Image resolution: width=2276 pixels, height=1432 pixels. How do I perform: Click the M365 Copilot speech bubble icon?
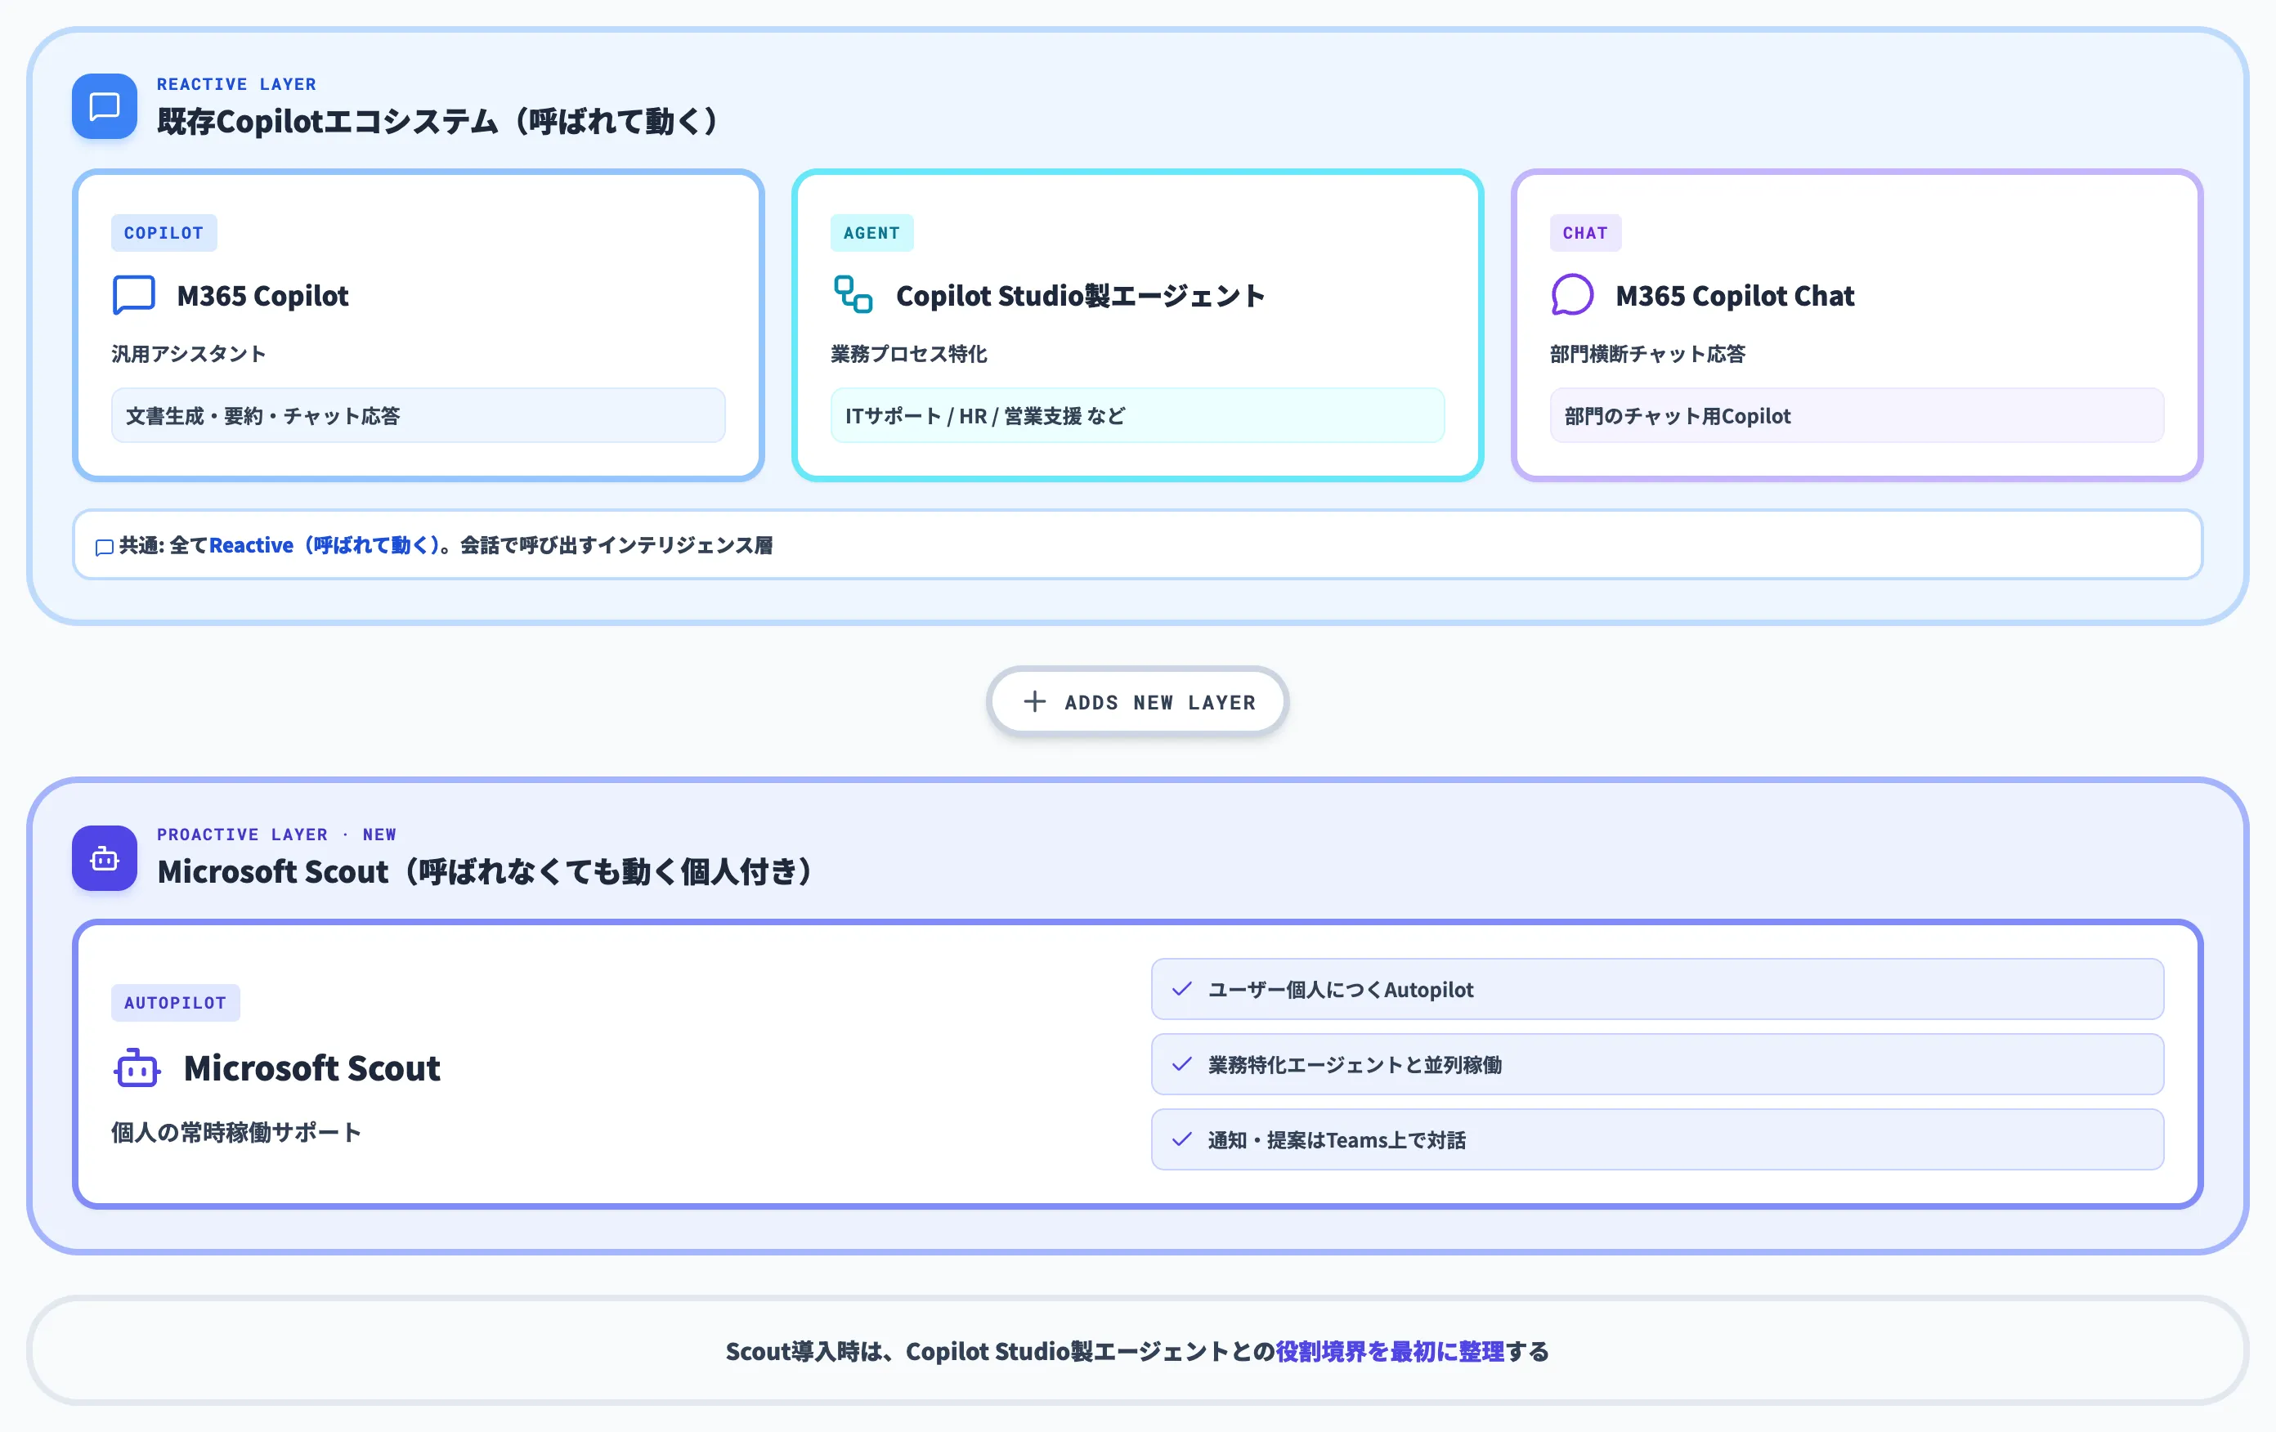(x=133, y=295)
